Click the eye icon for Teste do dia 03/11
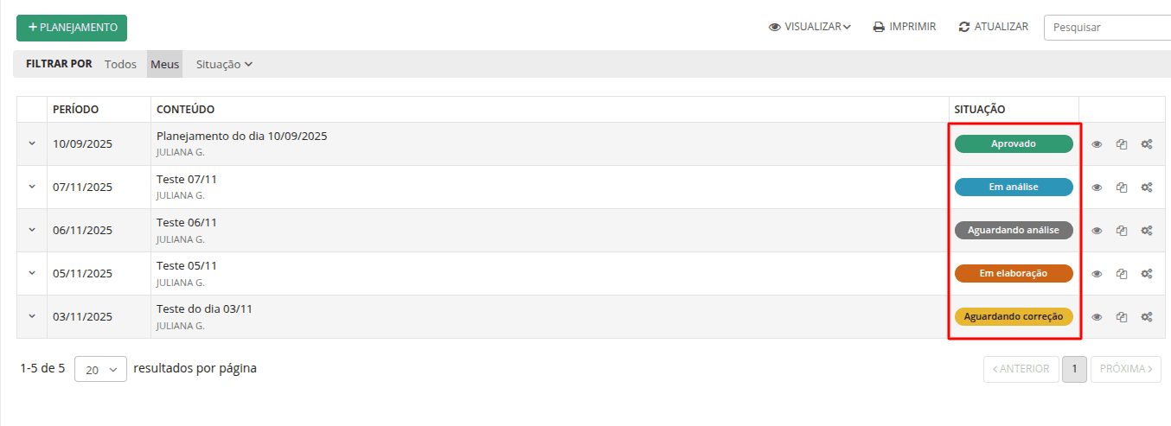This screenshot has height=426, width=1171. click(1097, 317)
